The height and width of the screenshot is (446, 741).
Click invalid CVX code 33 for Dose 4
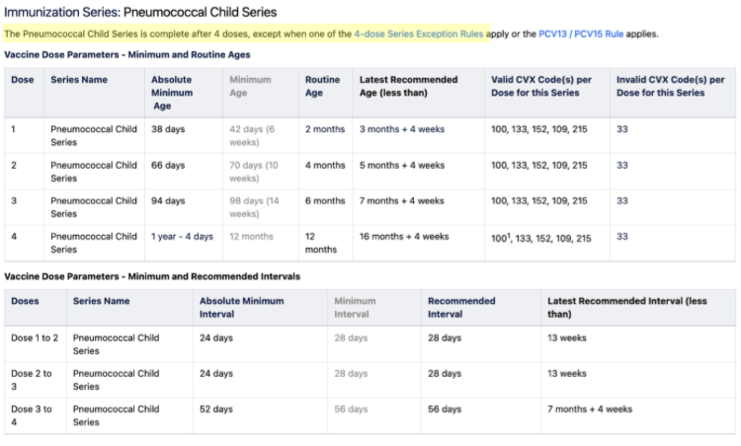(x=621, y=237)
